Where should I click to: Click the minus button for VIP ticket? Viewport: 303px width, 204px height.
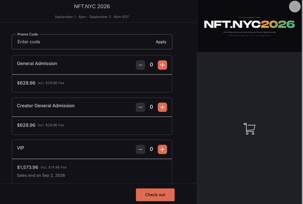click(x=140, y=149)
